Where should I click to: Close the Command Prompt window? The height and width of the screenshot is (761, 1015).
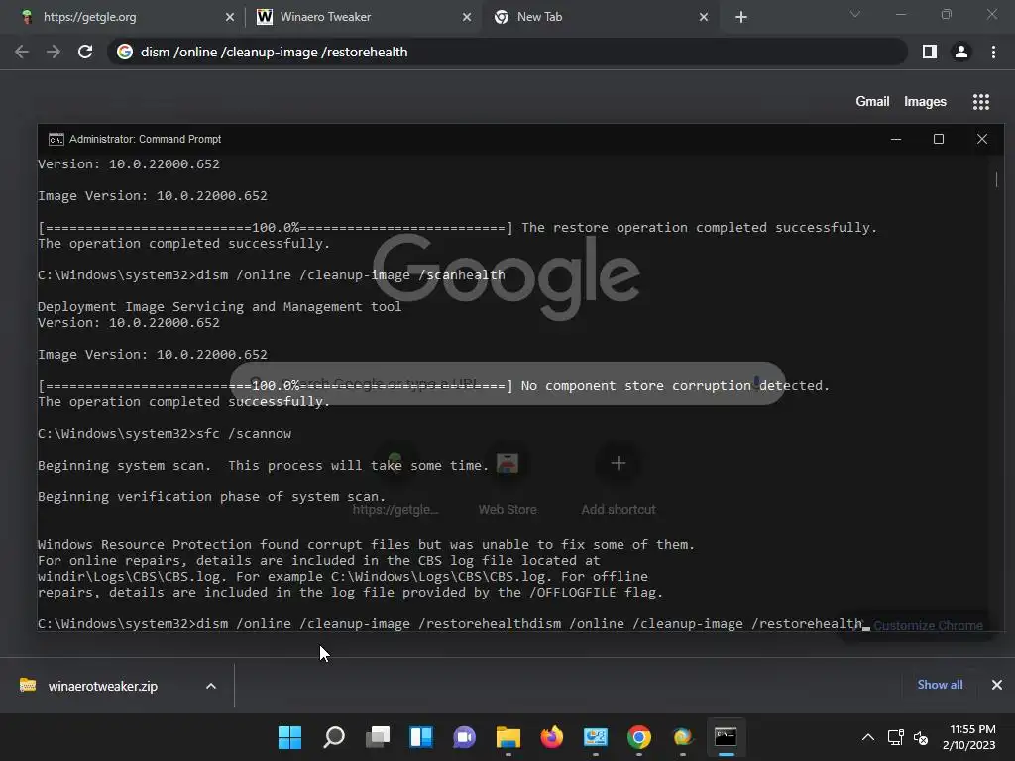982,139
